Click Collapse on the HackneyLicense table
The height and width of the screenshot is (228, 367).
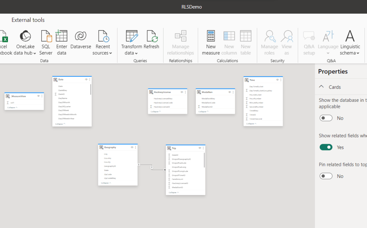pos(155,111)
